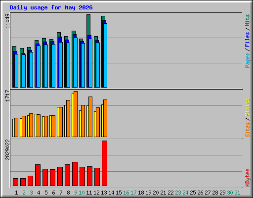Click day 24 on the x-axis
This screenshot has width=253, height=198.
point(185,193)
